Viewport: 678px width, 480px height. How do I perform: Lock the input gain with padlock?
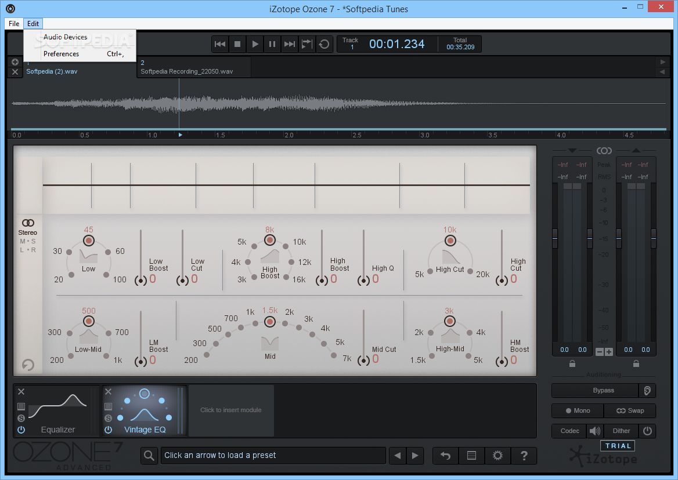[x=572, y=364]
